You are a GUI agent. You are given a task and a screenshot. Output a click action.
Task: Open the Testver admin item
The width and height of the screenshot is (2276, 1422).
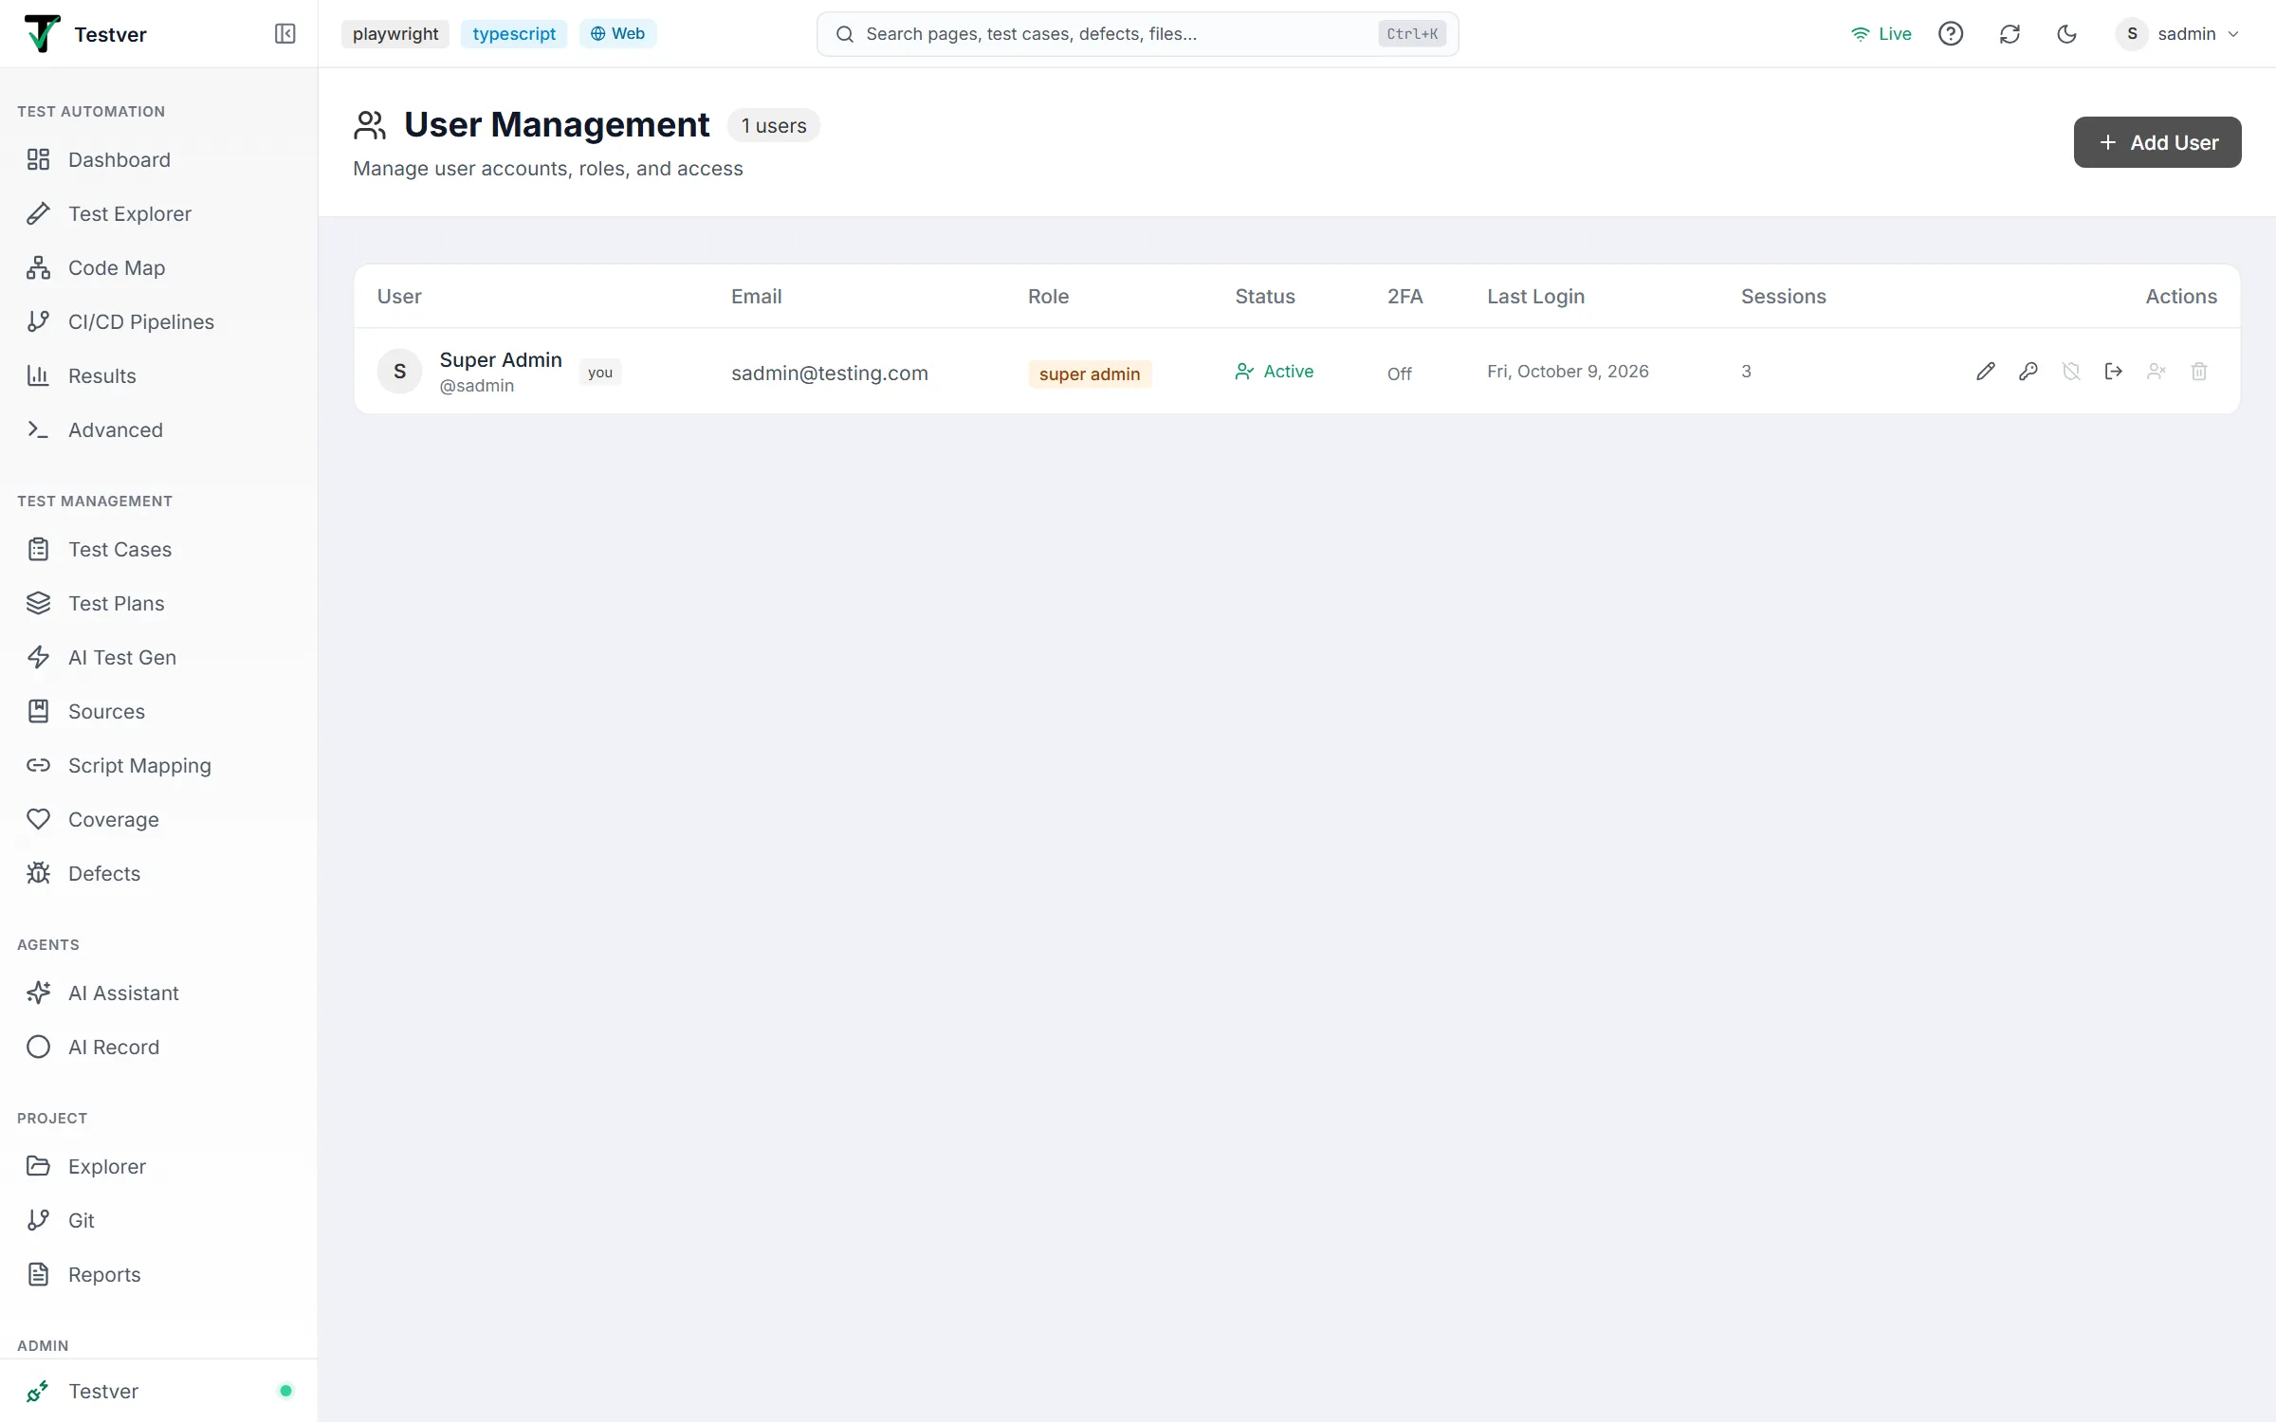point(158,1392)
